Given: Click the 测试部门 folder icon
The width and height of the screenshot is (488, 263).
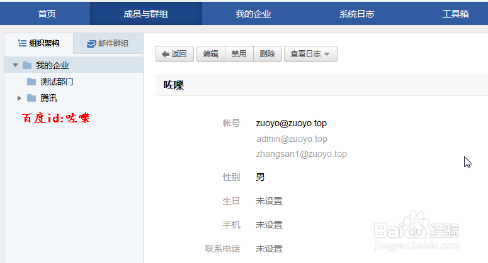Looking at the screenshot, I should click(x=31, y=82).
